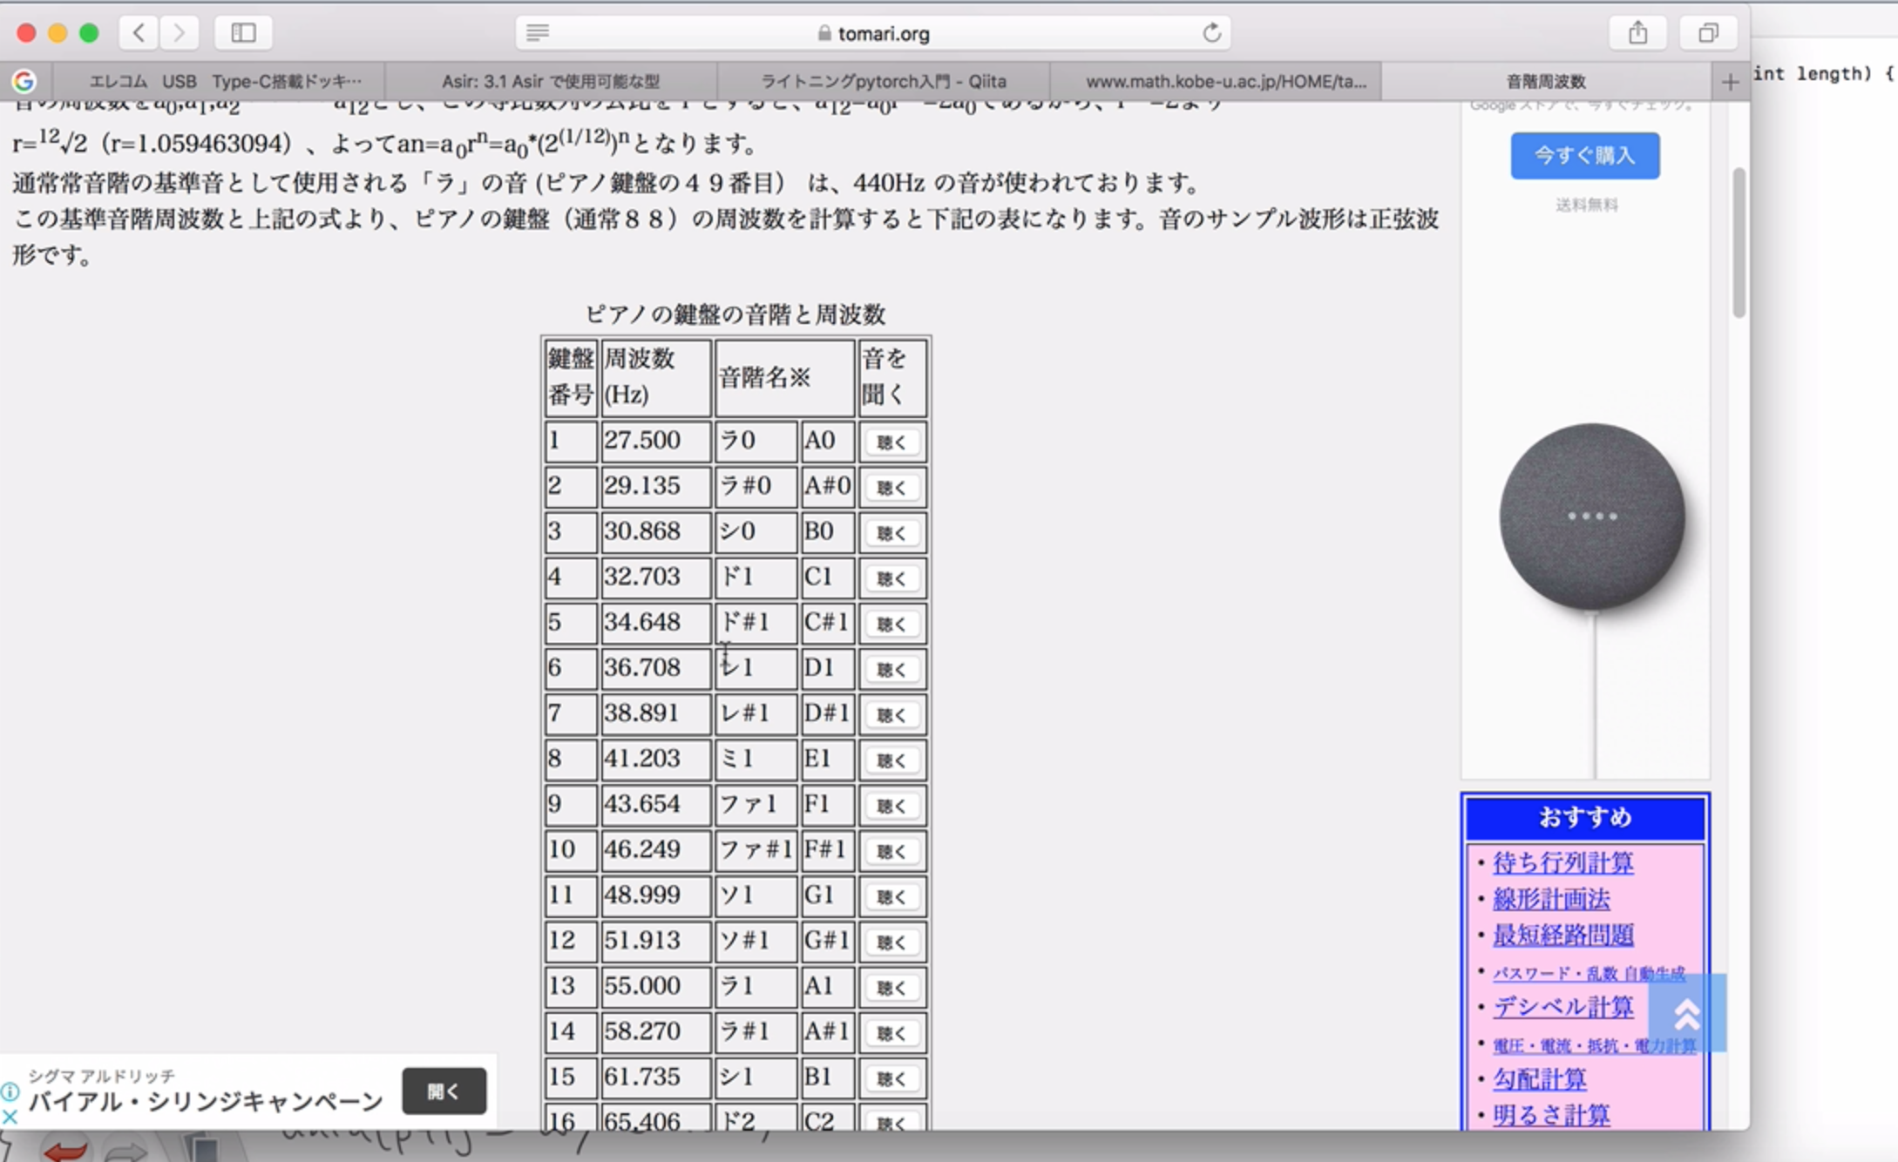The height and width of the screenshot is (1162, 1898).
Task: Reload the tomari.org page
Action: (1211, 33)
